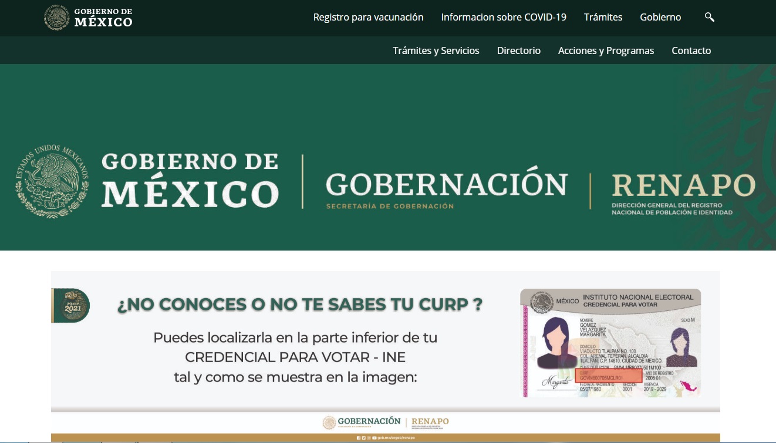This screenshot has width=776, height=443.
Task: Open the search magnifier in the top bar
Action: pyautogui.click(x=709, y=17)
